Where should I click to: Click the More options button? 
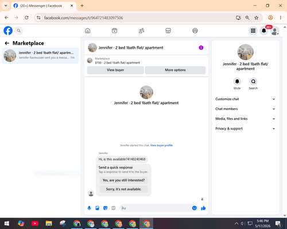pyautogui.click(x=175, y=70)
